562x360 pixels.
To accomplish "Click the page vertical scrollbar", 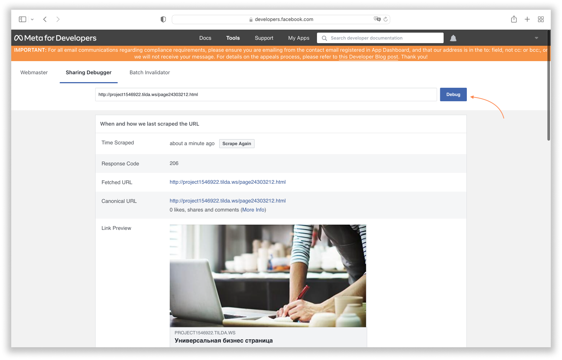I will (549, 85).
